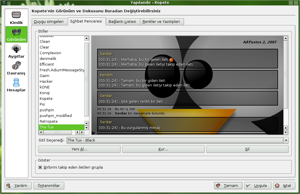Select Gaim style in list

coord(61,76)
